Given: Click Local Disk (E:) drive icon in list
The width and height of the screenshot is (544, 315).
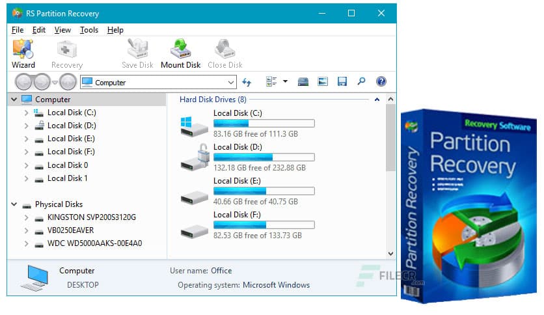Looking at the screenshot, I should click(x=194, y=197).
